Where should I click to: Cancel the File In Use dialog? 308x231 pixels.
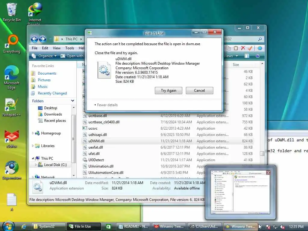[x=199, y=91]
